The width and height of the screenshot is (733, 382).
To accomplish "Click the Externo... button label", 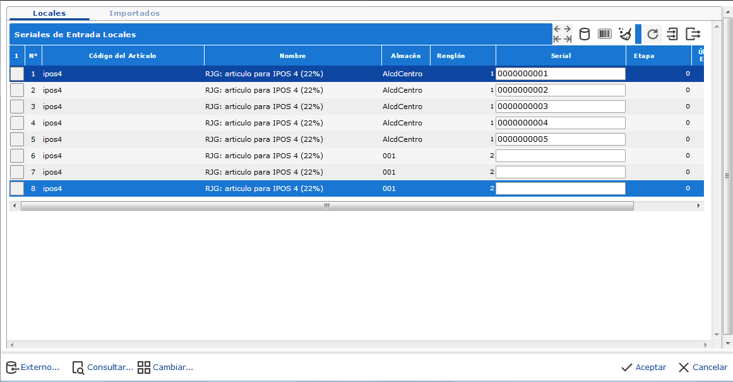I will click(x=40, y=368).
